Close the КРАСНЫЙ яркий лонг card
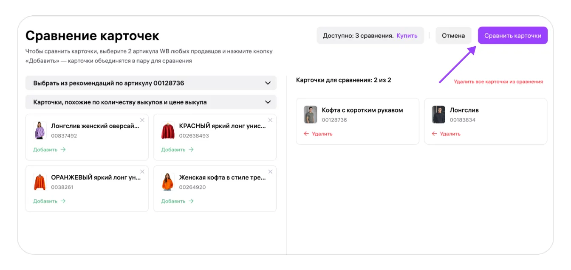 point(270,120)
